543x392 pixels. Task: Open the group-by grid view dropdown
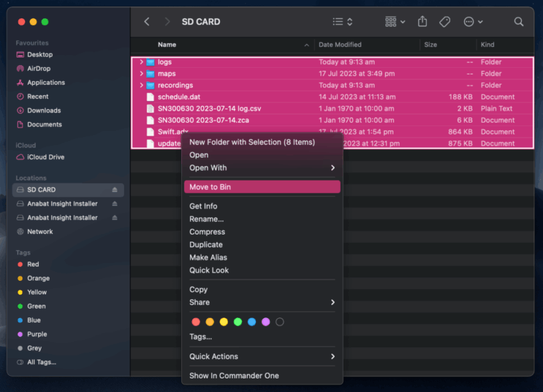coord(395,22)
